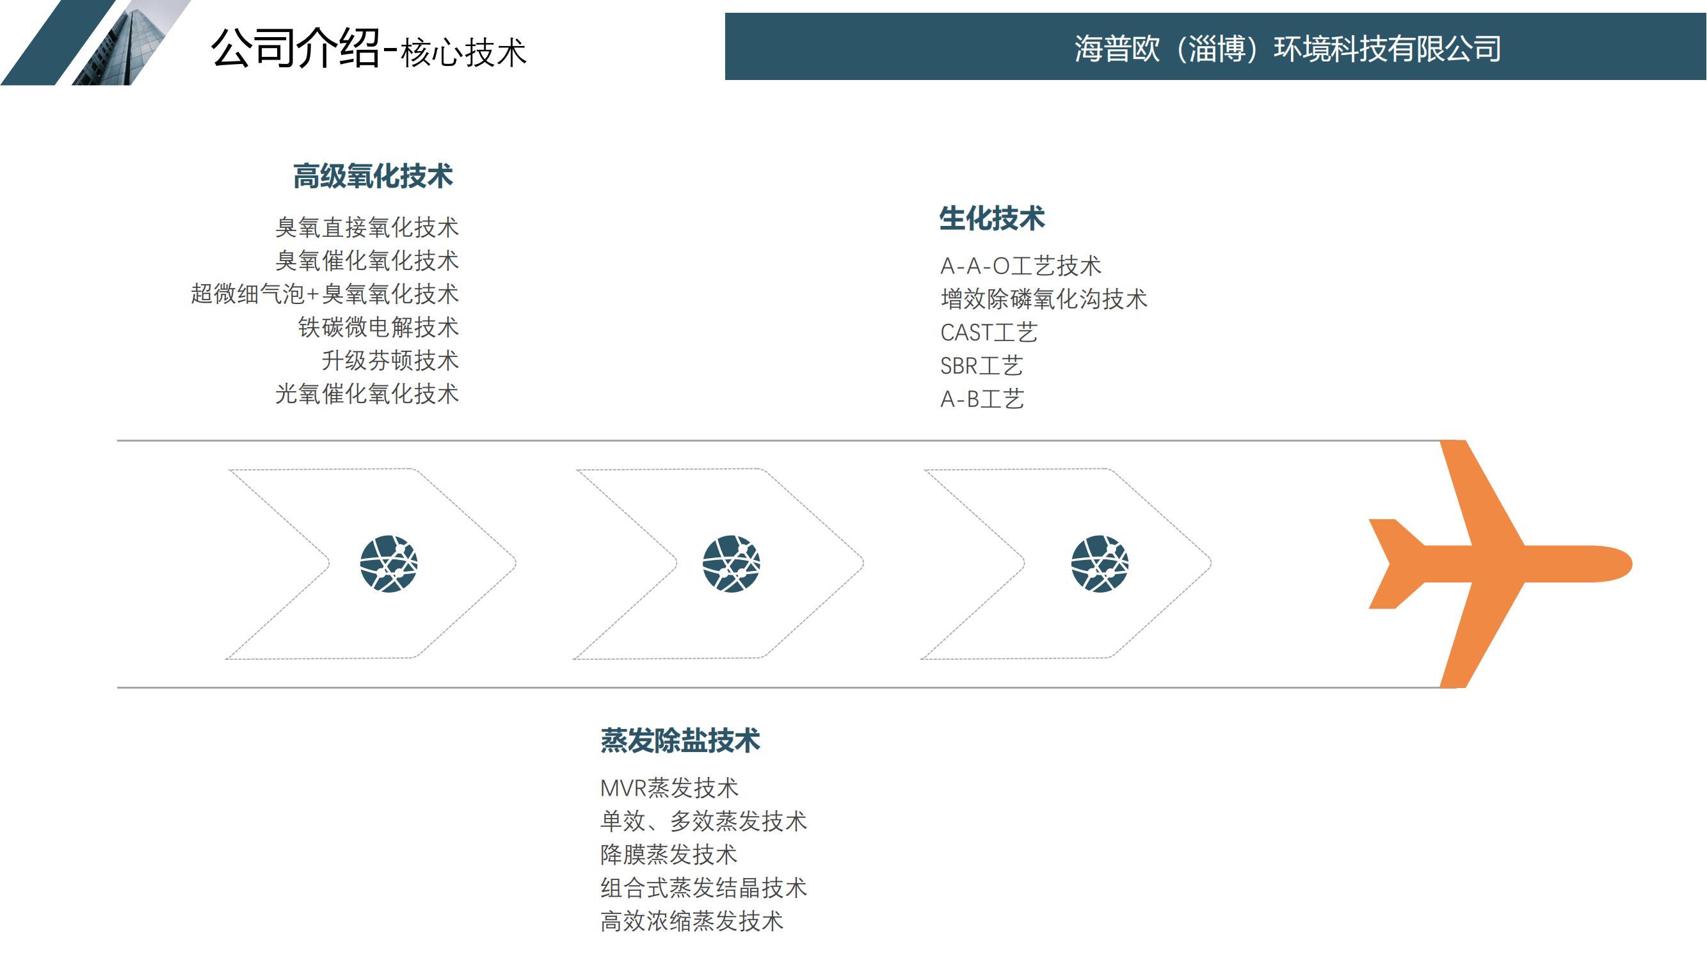Click the globe icon in the third chevron
The image size is (1707, 960).
coord(1100,564)
